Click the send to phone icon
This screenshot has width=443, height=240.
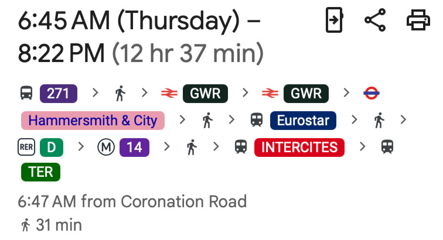pyautogui.click(x=333, y=21)
